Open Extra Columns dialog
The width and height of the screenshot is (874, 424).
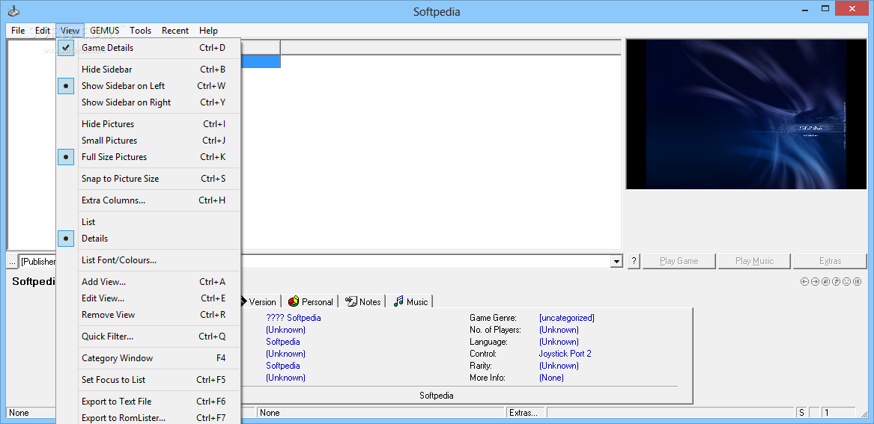point(149,200)
